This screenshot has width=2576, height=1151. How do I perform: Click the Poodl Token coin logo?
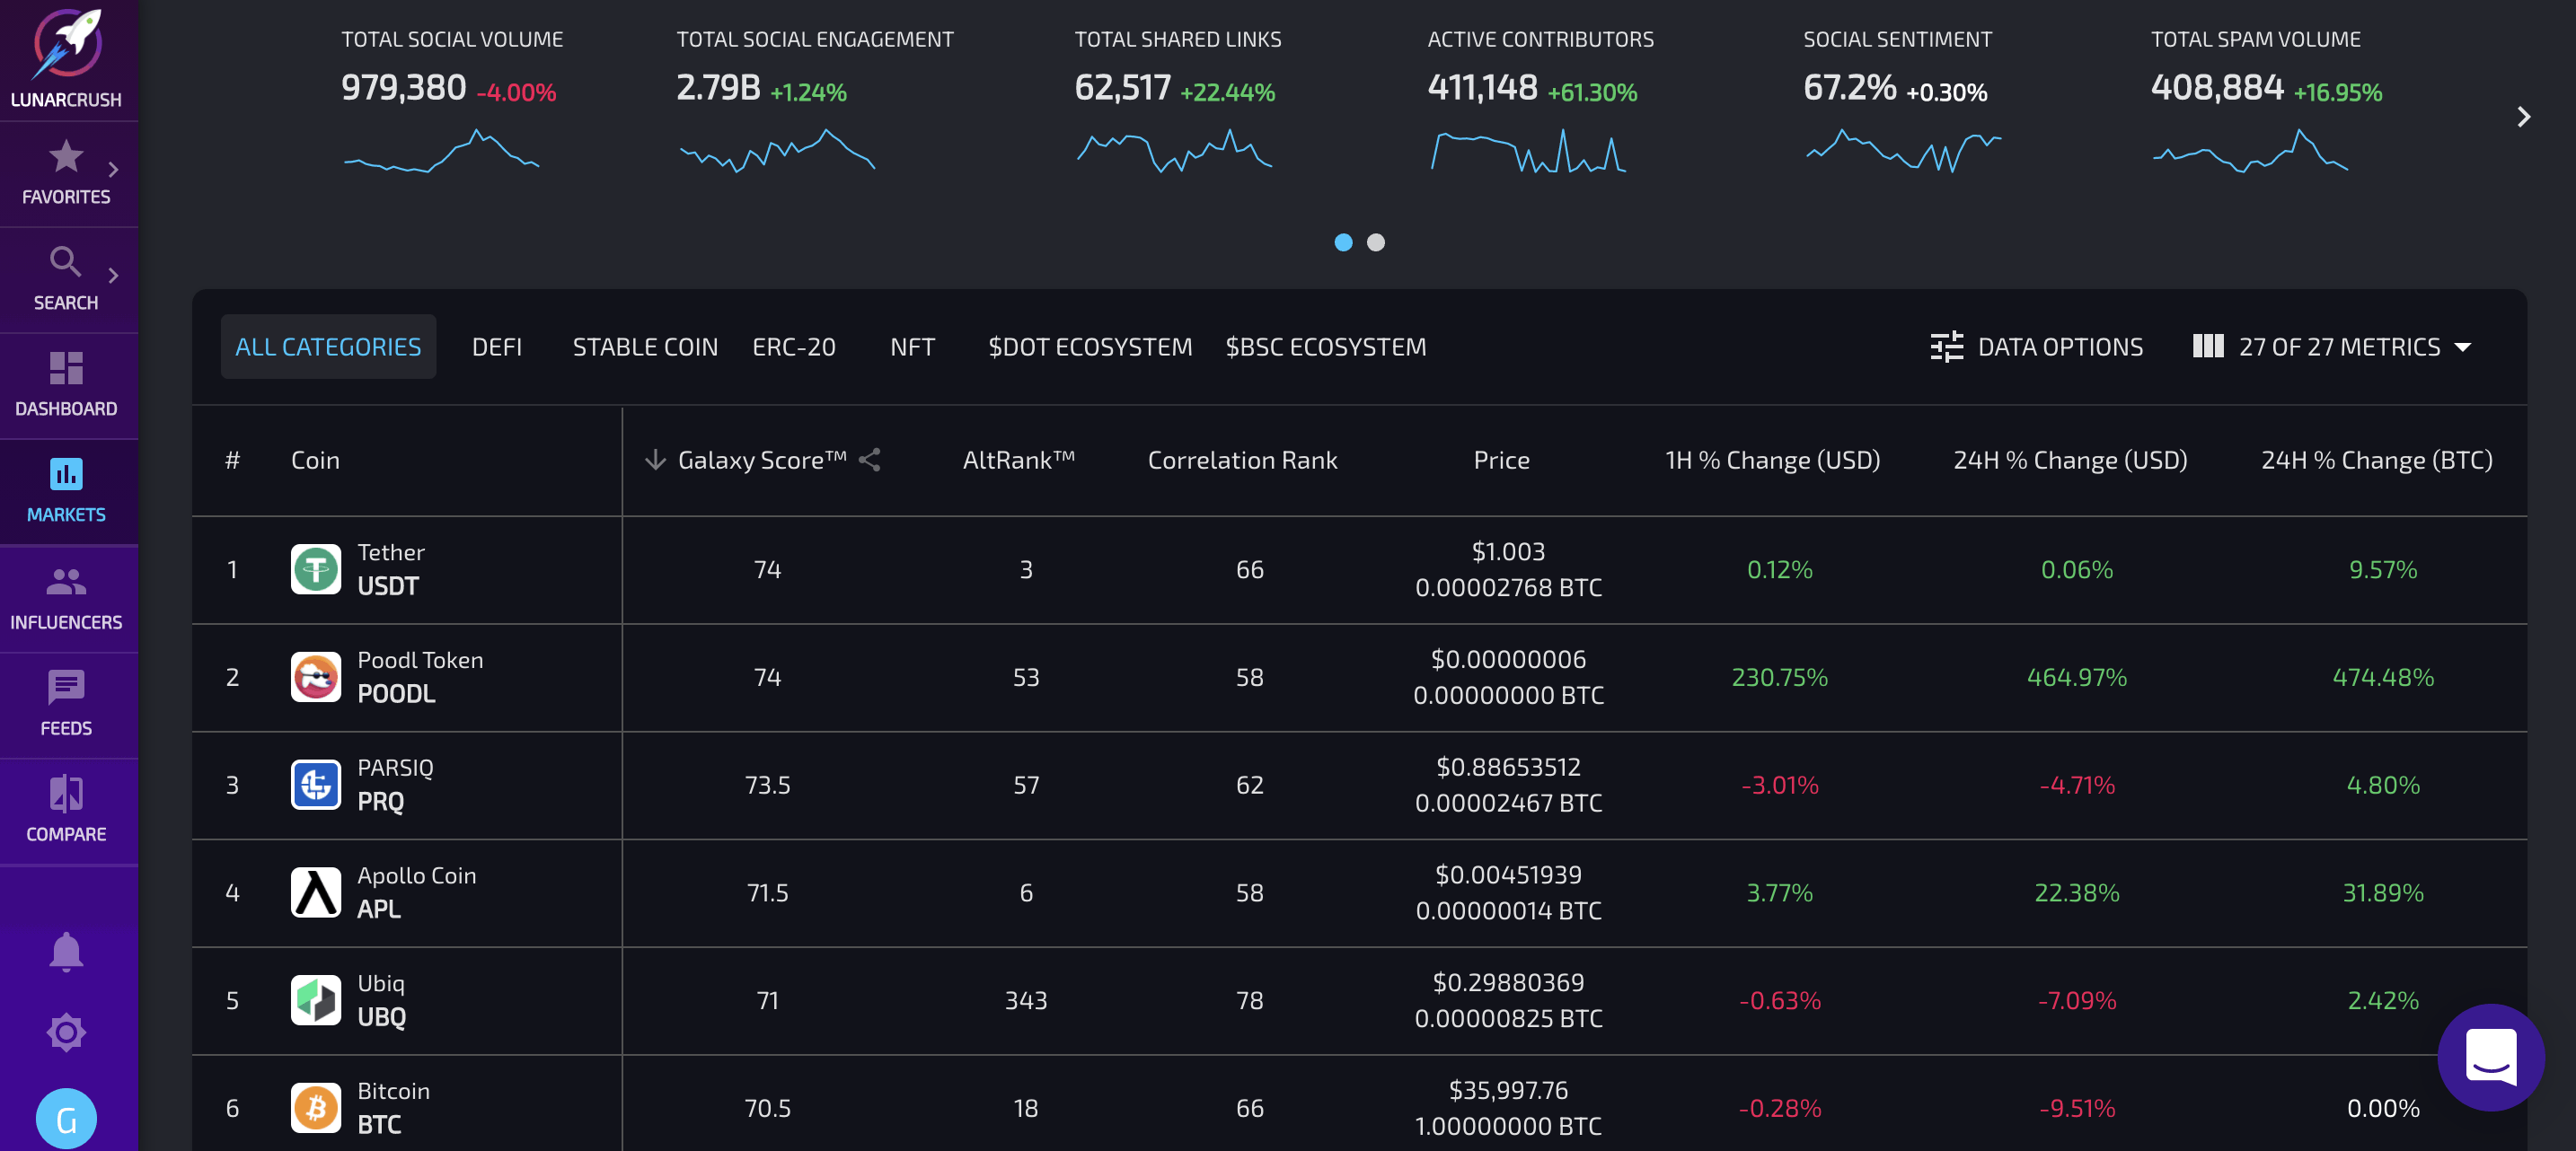click(x=316, y=677)
